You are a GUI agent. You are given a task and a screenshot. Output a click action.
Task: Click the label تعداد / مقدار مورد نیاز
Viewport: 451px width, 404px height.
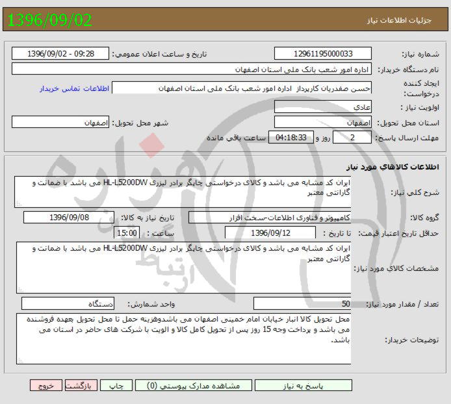(x=402, y=304)
